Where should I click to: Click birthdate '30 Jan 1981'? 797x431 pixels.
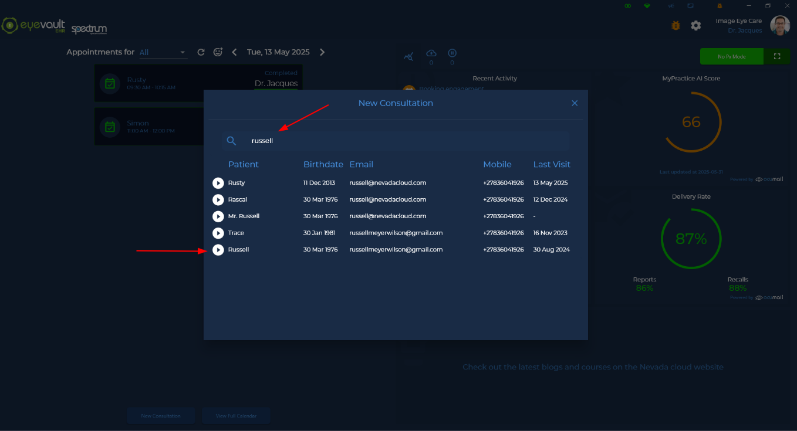tap(319, 233)
